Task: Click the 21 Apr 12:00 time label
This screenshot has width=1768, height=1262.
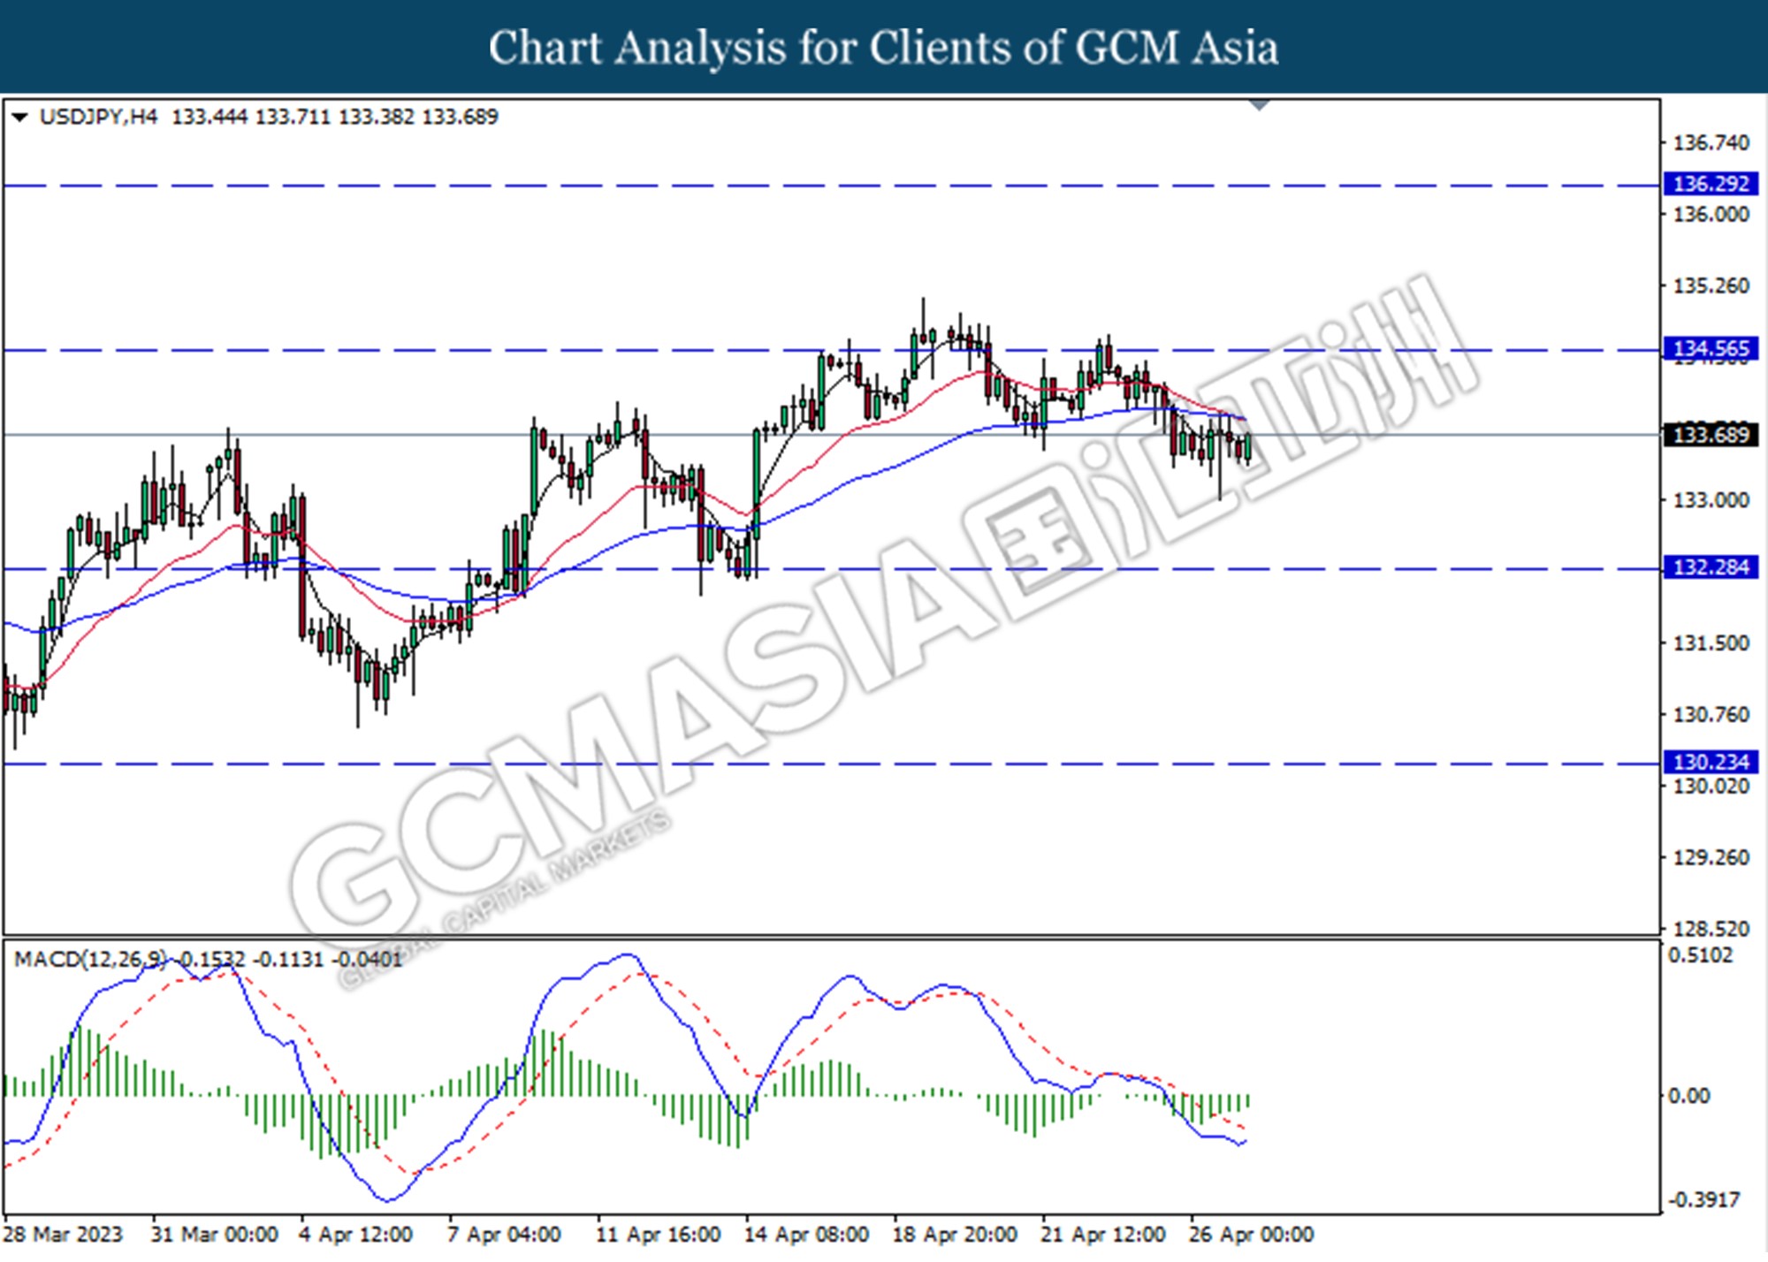Action: pyautogui.click(x=1103, y=1234)
